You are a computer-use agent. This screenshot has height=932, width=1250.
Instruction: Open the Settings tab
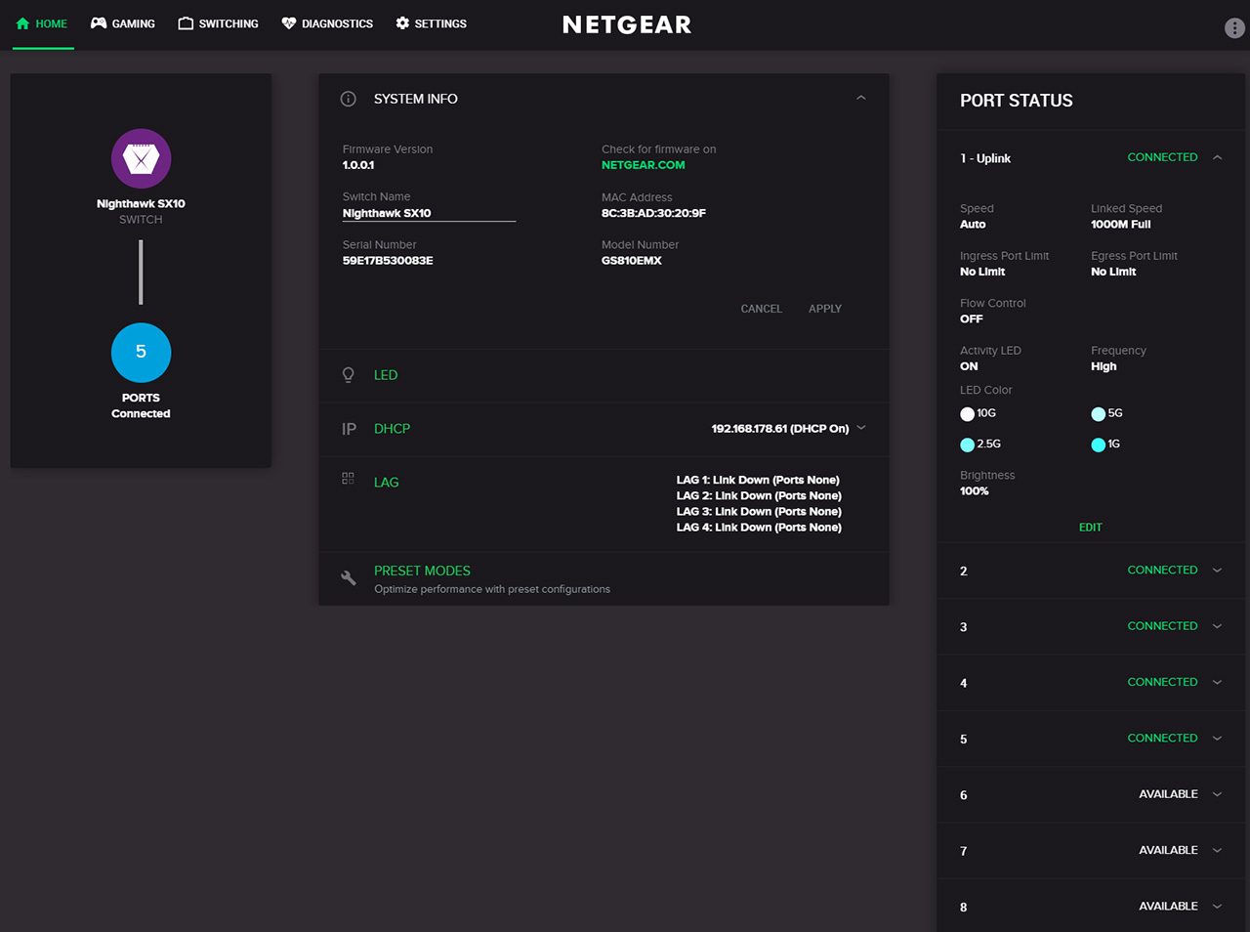pyautogui.click(x=431, y=23)
